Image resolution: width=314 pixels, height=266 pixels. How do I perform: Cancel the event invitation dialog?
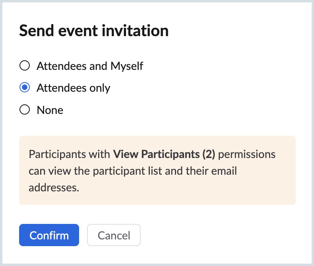tap(114, 235)
